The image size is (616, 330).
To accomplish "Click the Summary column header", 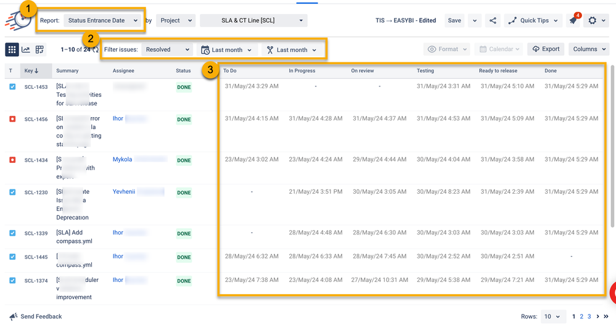I will click(67, 71).
